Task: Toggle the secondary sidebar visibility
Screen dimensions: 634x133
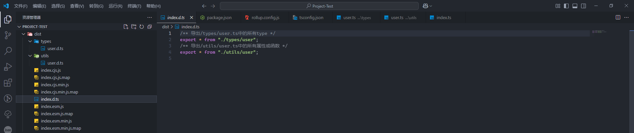Action: coord(583,6)
